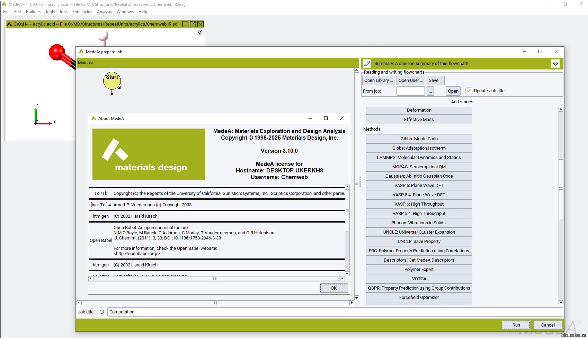Click the Open Library button

[x=378, y=81]
